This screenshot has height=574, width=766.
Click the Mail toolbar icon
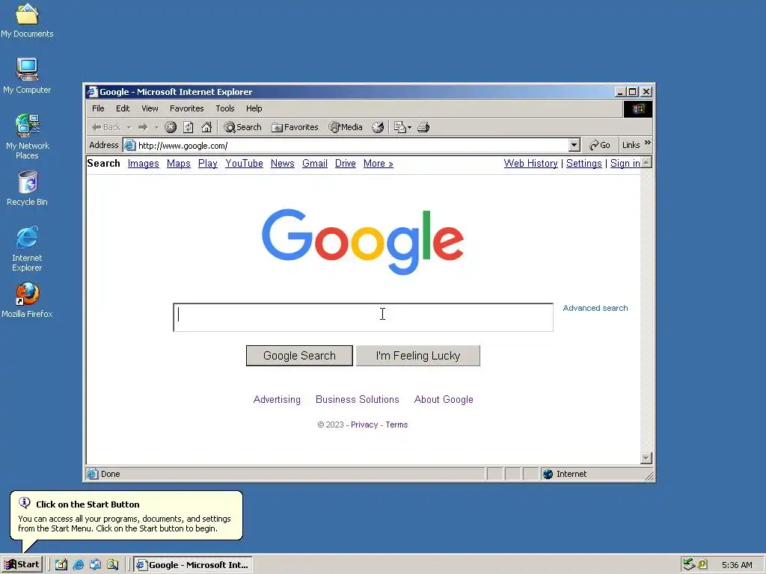(399, 127)
